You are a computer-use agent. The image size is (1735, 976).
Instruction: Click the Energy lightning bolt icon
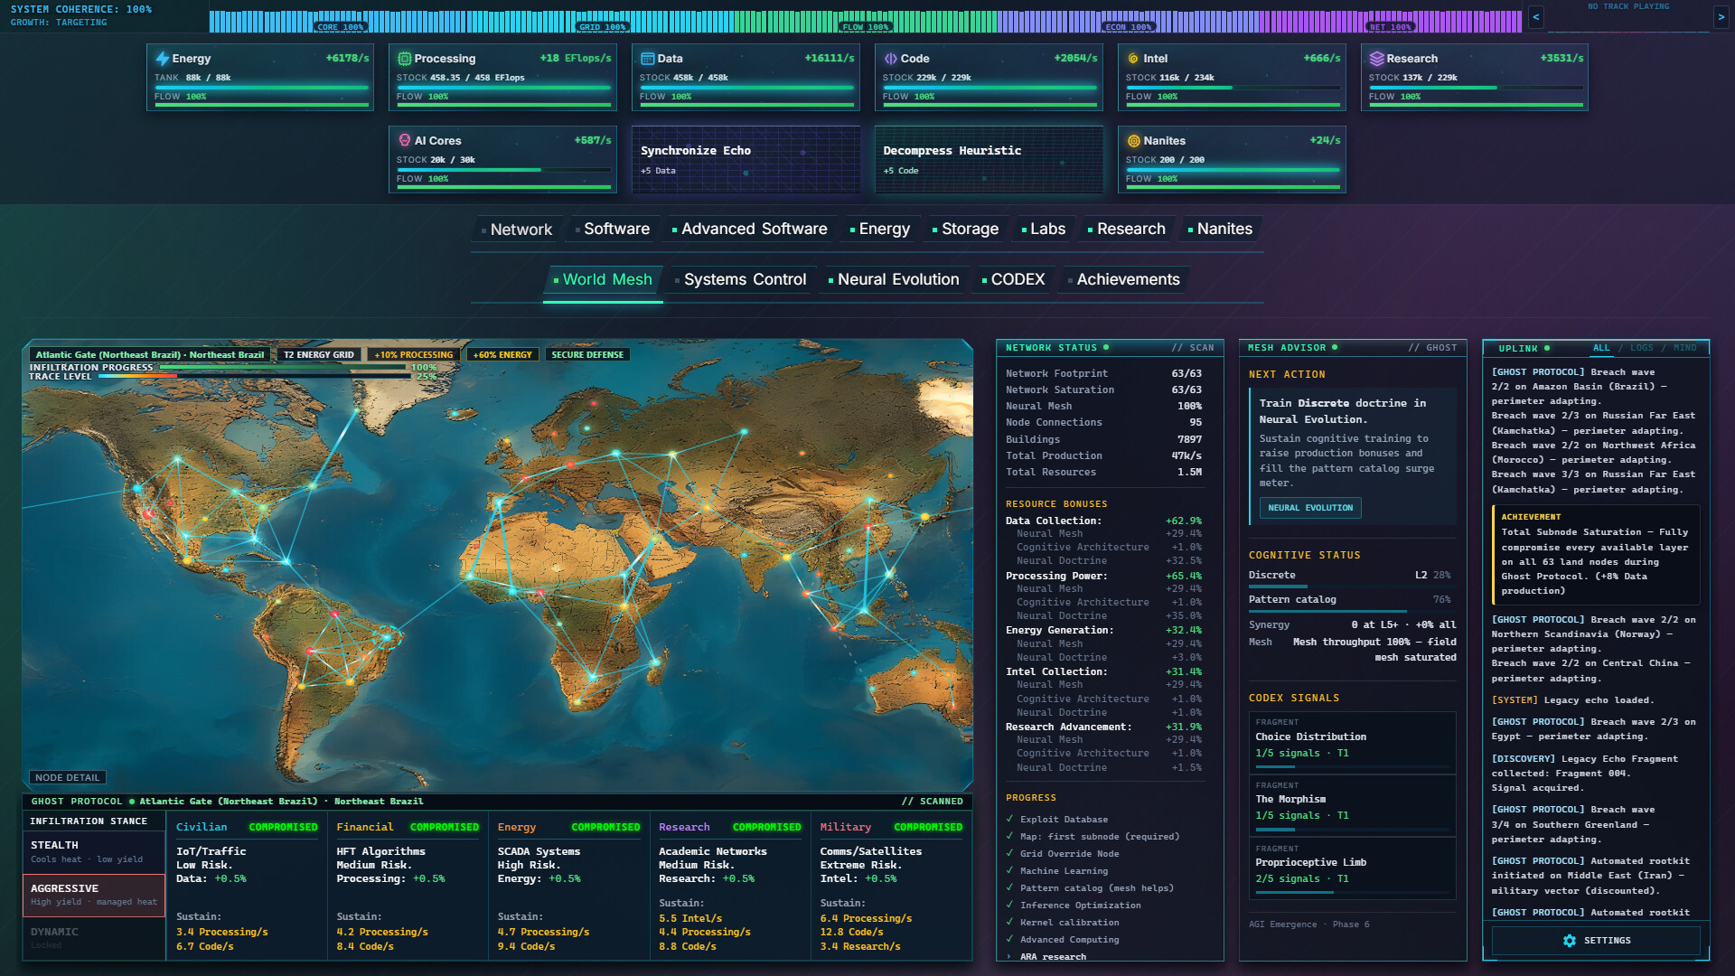163,59
